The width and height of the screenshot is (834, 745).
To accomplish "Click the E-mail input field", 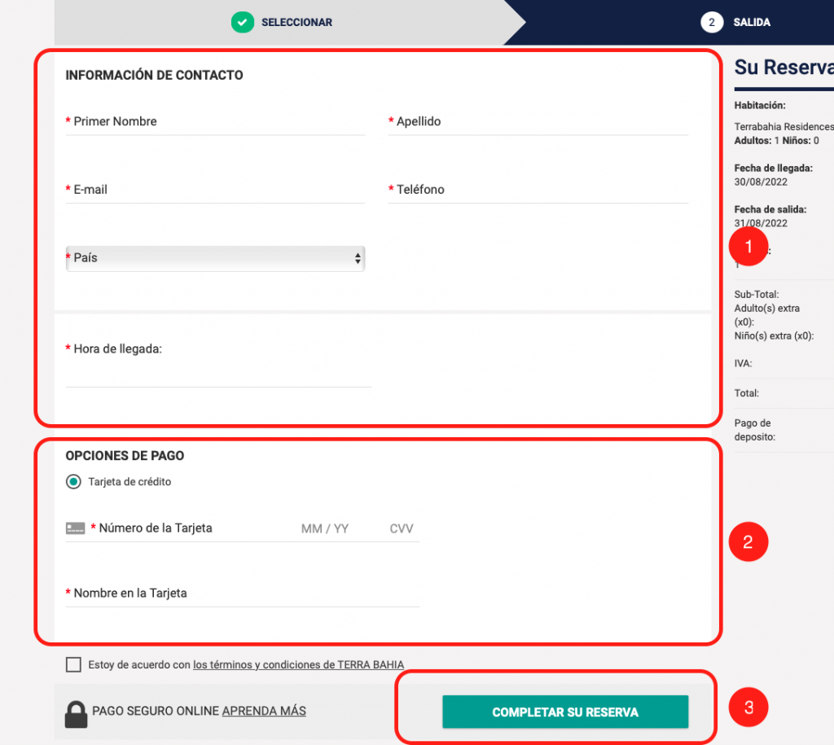I will click(x=215, y=190).
